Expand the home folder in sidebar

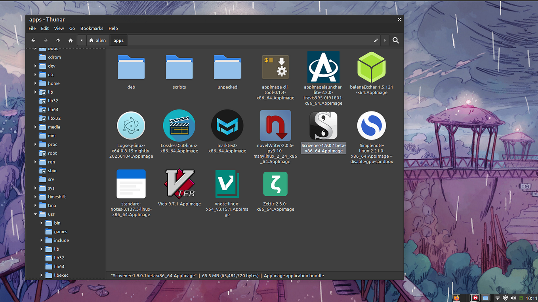(x=35, y=83)
